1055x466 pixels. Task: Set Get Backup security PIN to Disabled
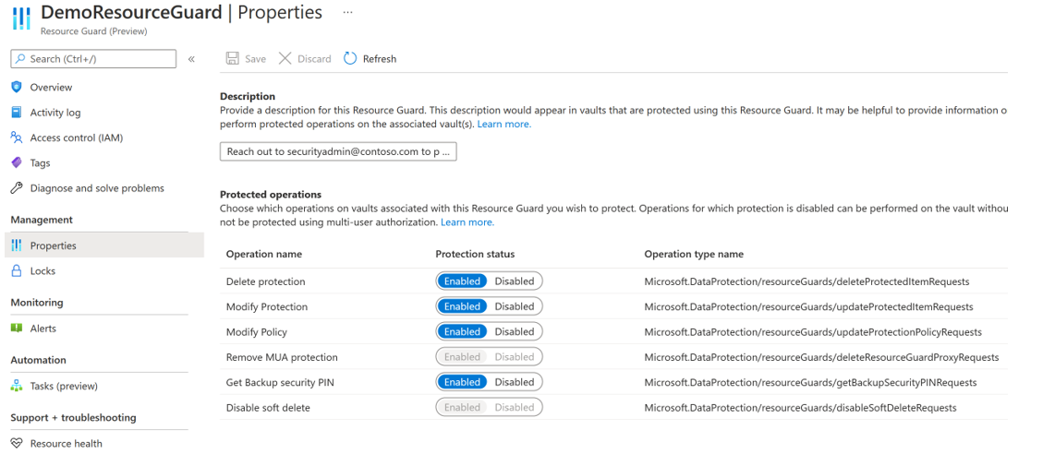(x=515, y=382)
